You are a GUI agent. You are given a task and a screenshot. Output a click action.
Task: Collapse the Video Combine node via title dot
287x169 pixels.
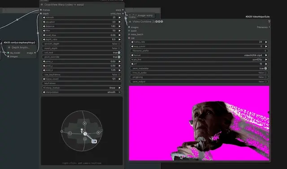coord(130,22)
